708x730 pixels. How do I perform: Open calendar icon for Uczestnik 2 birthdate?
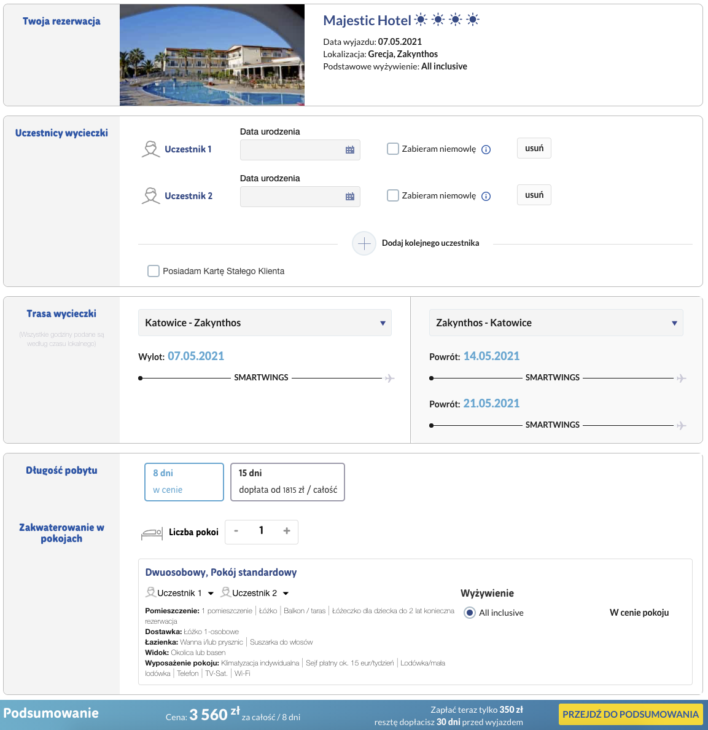click(x=350, y=197)
